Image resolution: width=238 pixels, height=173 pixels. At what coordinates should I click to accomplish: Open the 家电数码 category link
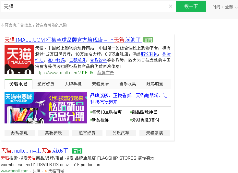coord(56,60)
